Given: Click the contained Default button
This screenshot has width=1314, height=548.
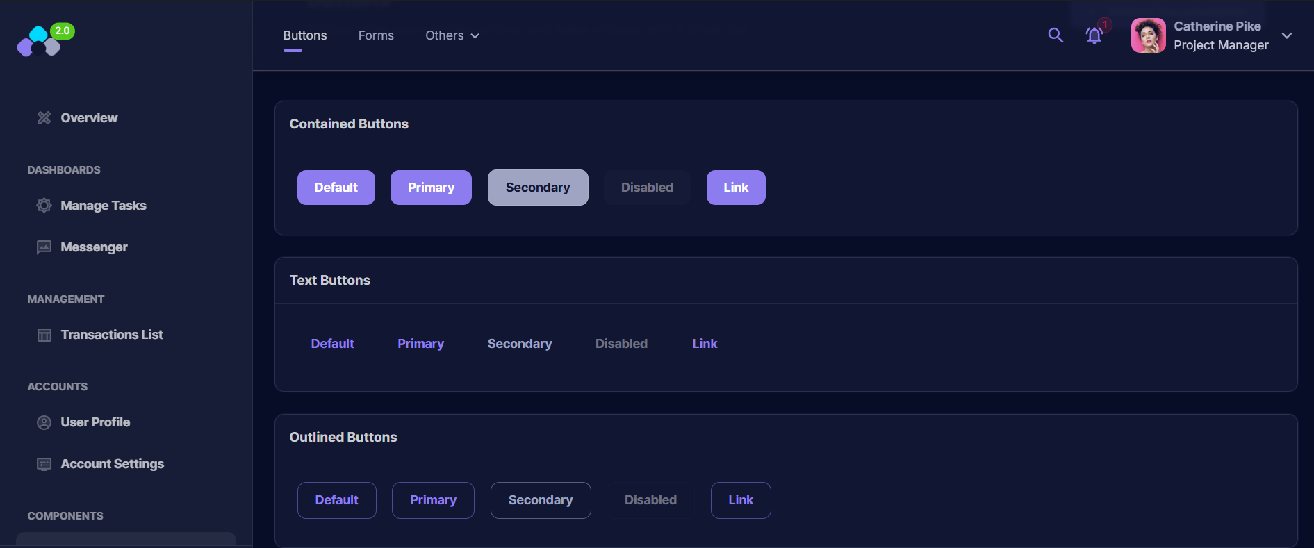Looking at the screenshot, I should point(336,188).
